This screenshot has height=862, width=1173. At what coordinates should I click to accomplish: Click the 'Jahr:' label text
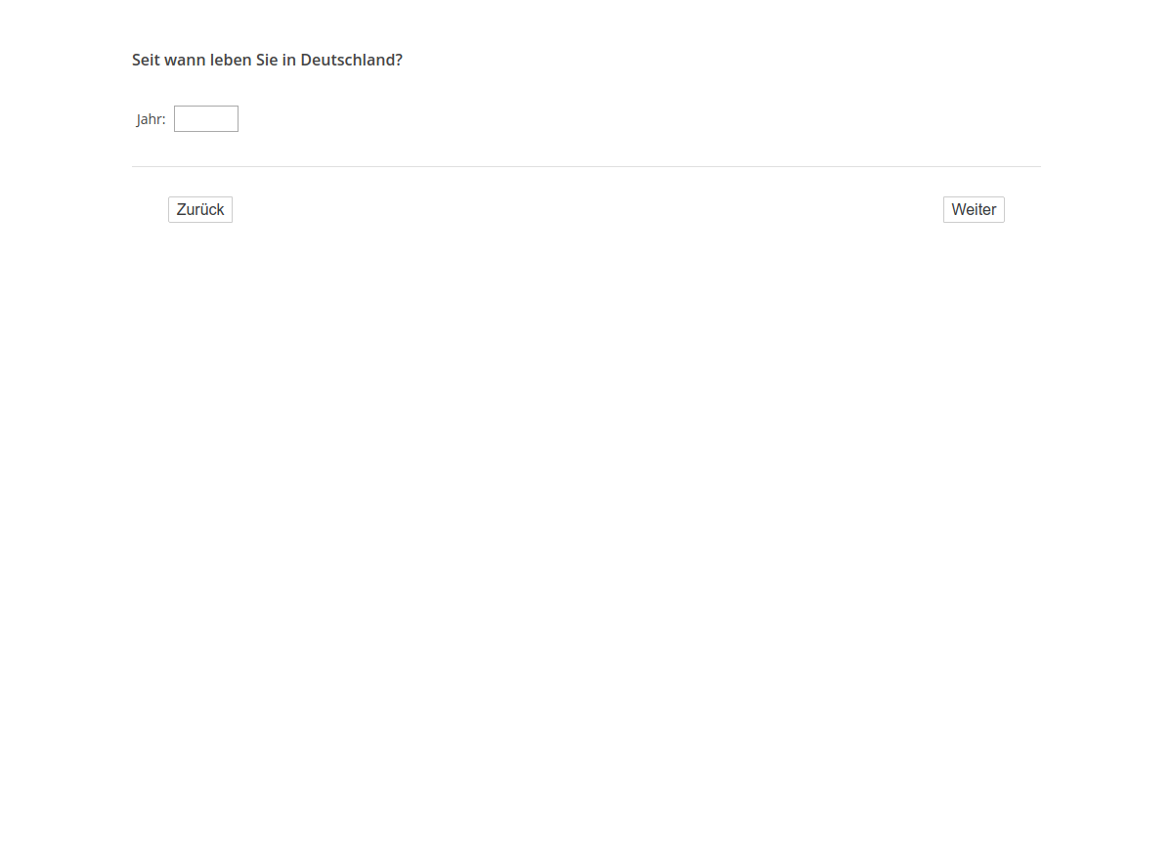pos(151,119)
